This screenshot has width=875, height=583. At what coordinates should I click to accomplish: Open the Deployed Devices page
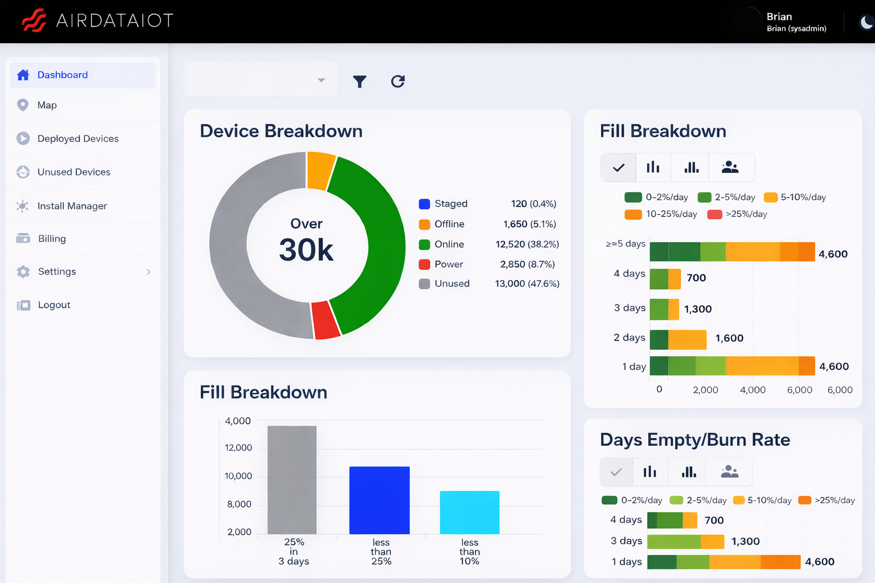tap(78, 138)
